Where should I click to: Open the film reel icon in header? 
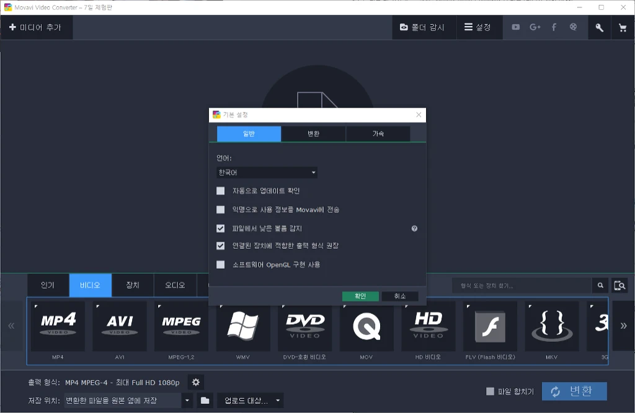pos(573,27)
